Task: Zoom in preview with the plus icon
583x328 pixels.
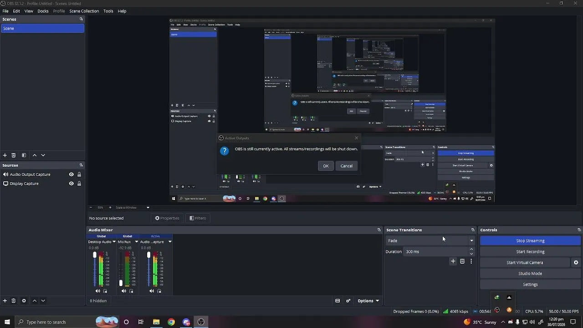Action: tap(110, 208)
